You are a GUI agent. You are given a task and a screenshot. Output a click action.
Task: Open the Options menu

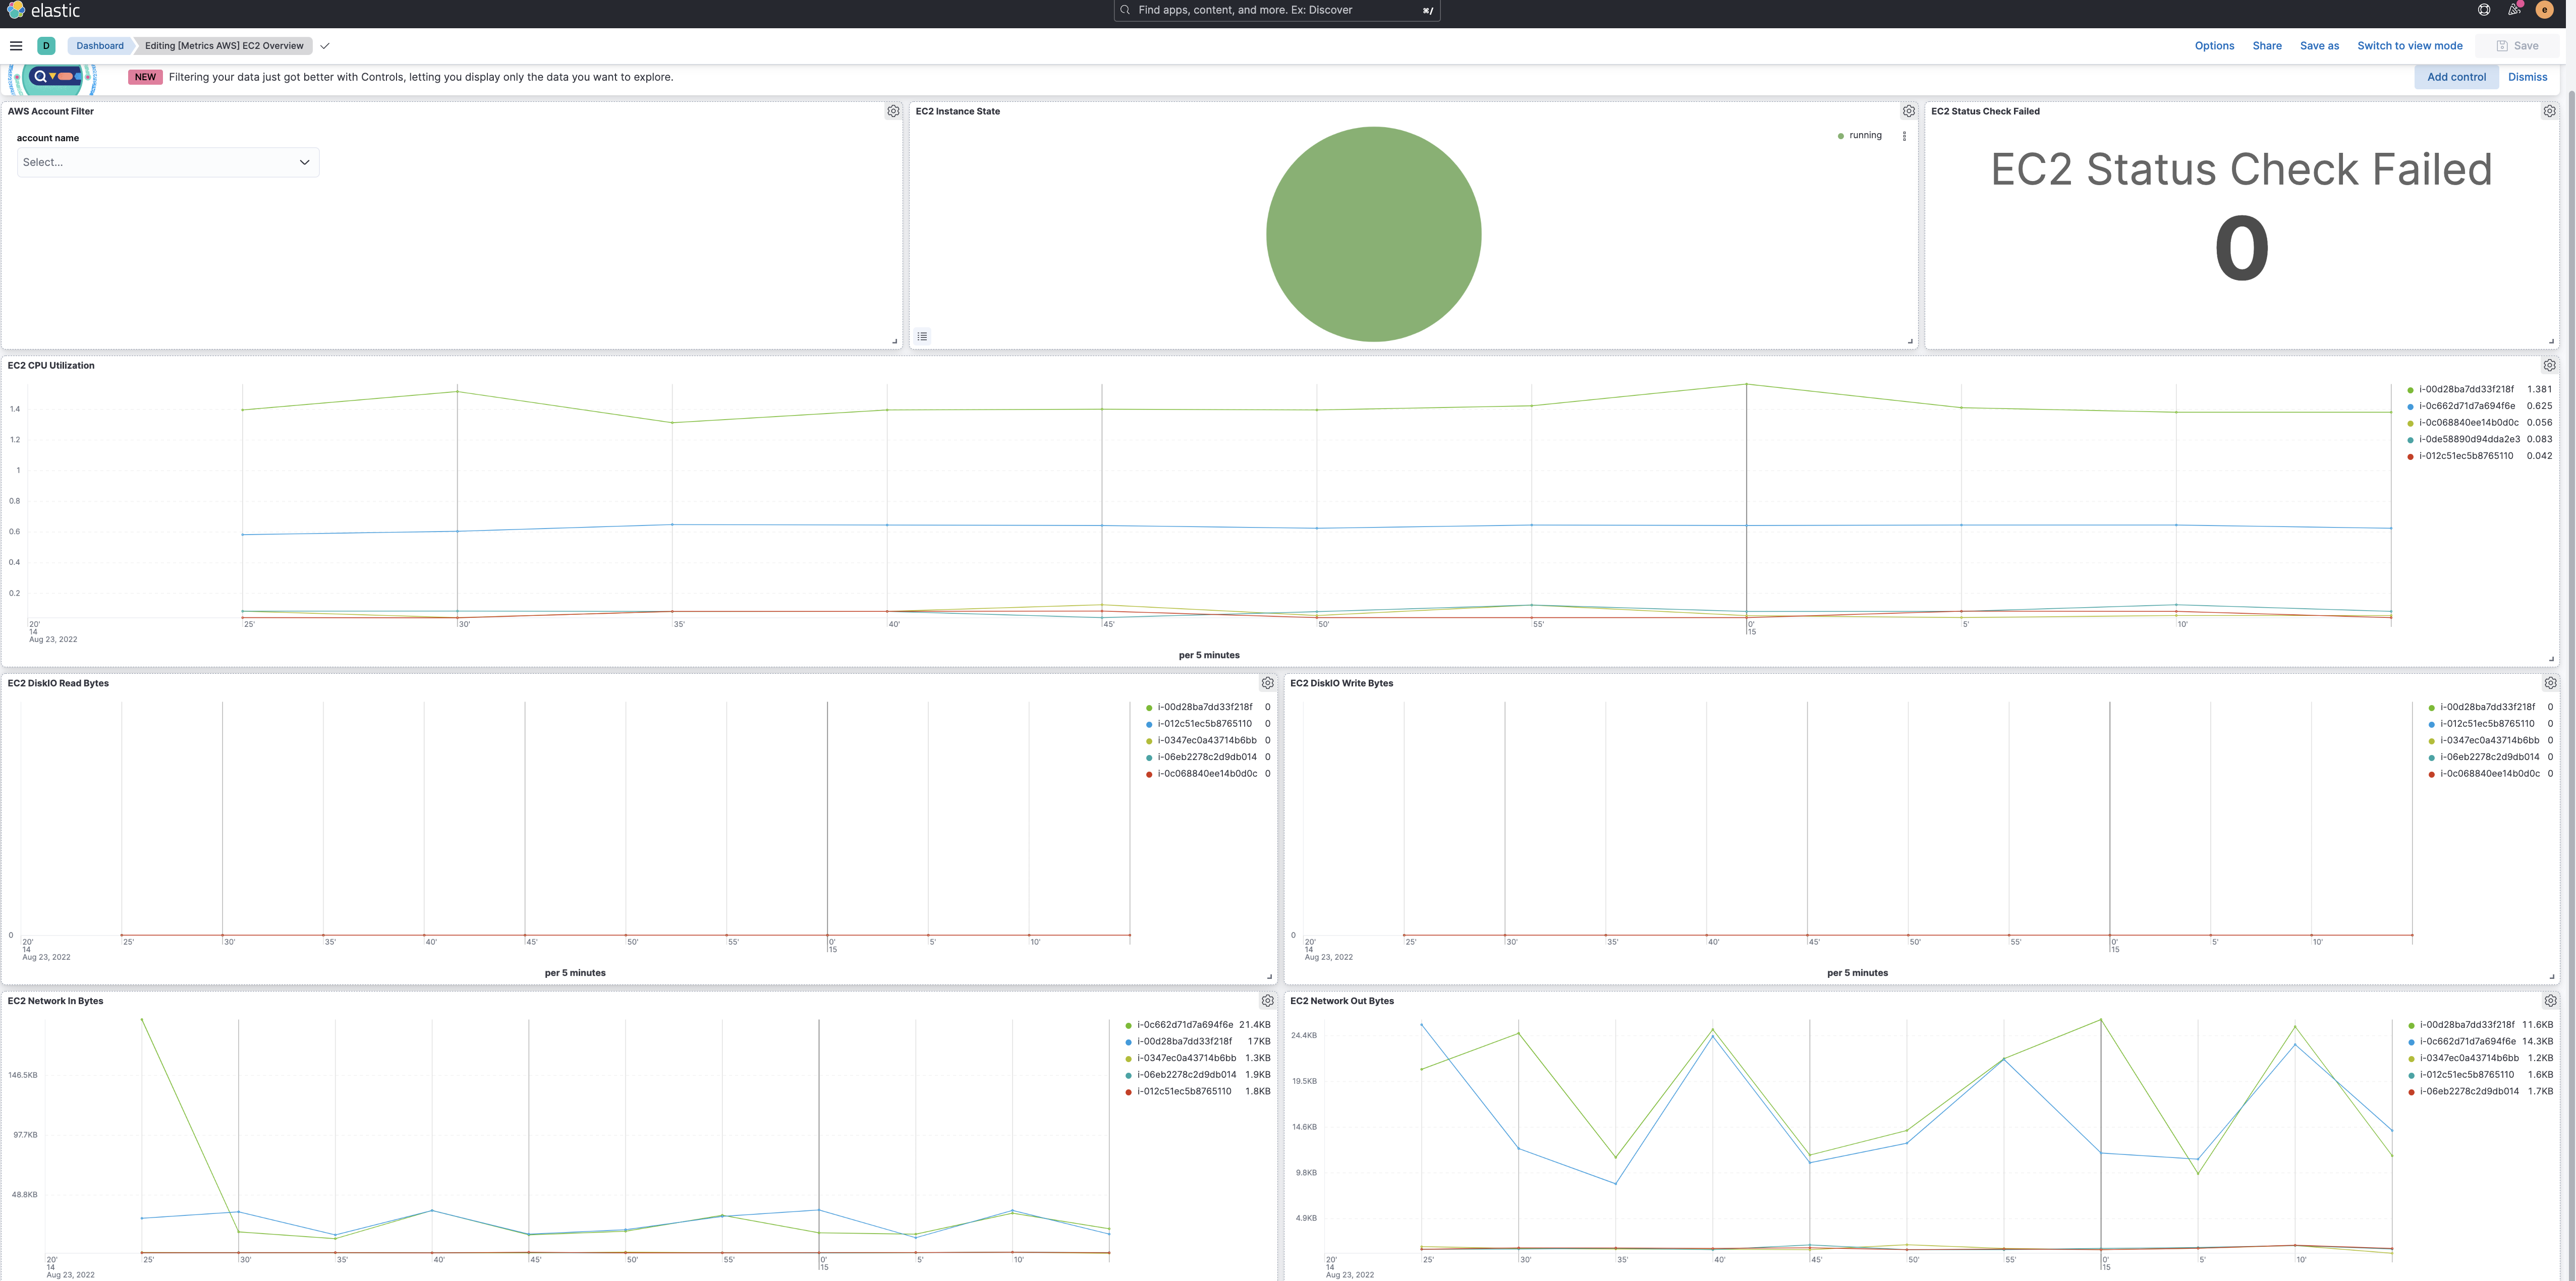click(2214, 46)
